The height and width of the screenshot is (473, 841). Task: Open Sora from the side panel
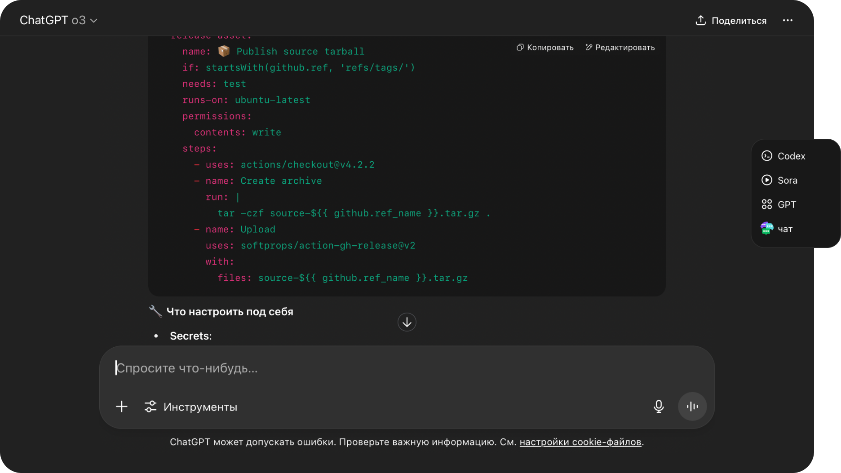point(787,181)
